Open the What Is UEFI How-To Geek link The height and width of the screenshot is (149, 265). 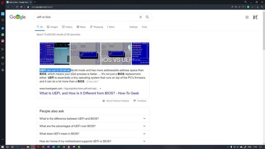89,93
